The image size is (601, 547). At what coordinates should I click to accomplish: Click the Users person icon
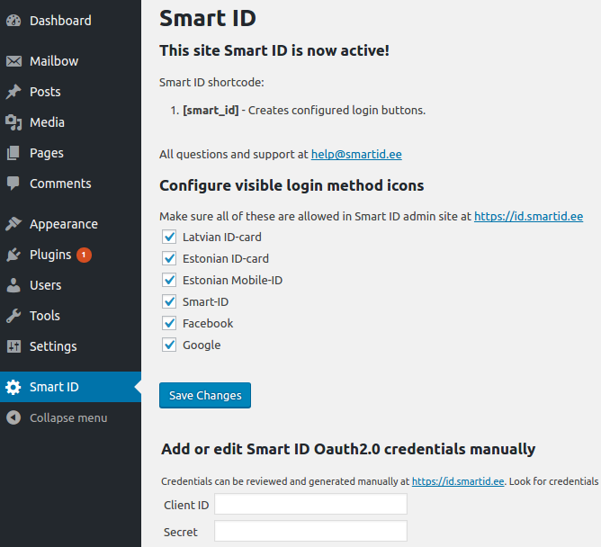(13, 285)
